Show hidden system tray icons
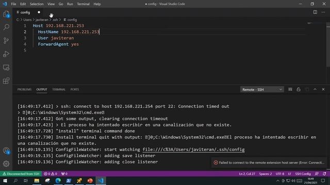Image resolution: width=330 pixels, height=185 pixels. (x=278, y=180)
